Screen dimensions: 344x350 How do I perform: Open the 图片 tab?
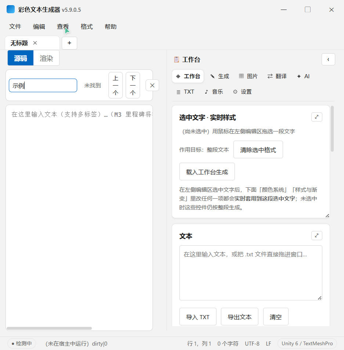248,76
